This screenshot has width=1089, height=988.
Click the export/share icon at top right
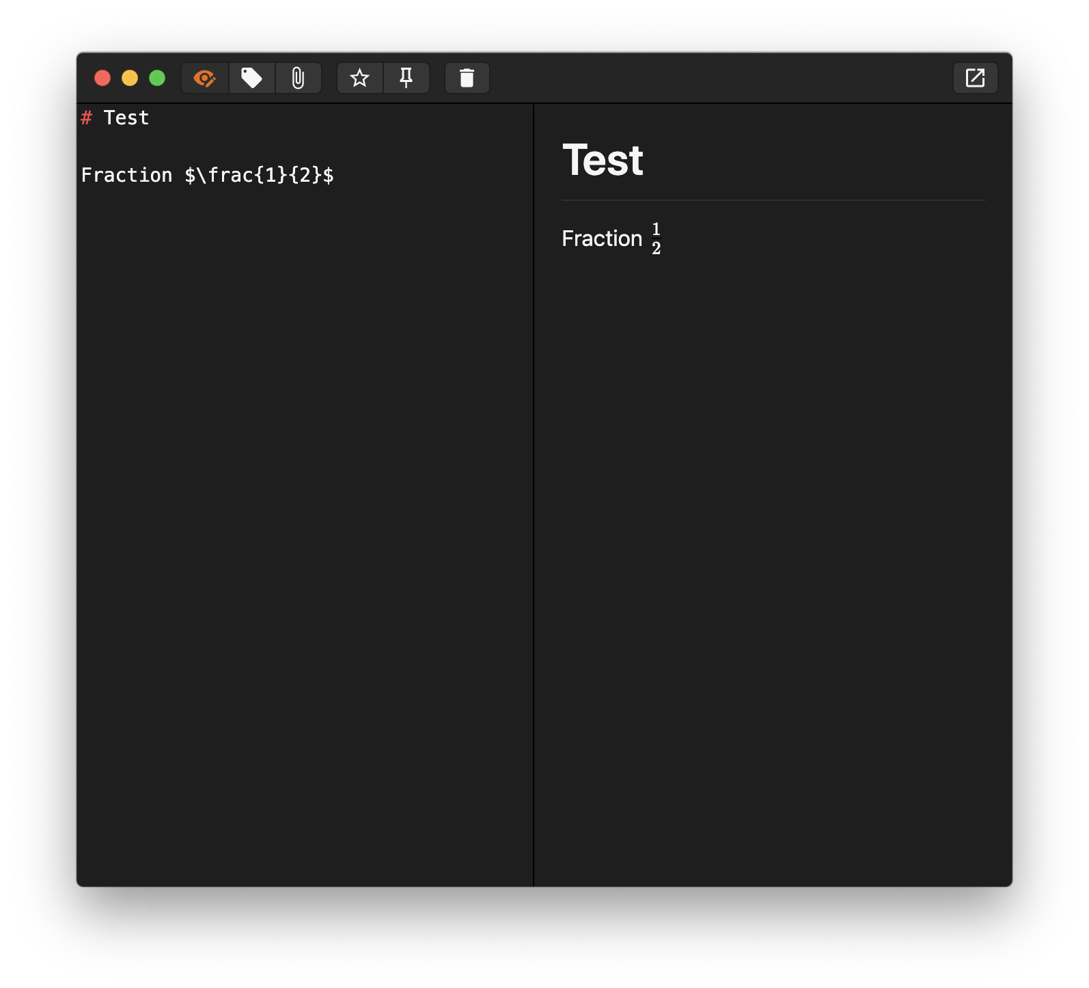[975, 78]
